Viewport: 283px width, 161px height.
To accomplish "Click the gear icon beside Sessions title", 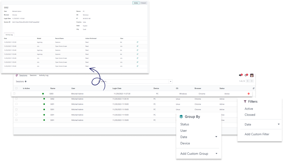I will 26,81.
